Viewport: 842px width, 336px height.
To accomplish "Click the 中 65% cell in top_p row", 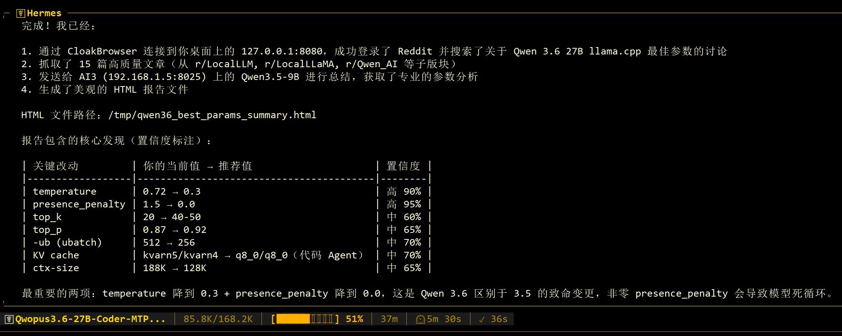I will [x=404, y=230].
